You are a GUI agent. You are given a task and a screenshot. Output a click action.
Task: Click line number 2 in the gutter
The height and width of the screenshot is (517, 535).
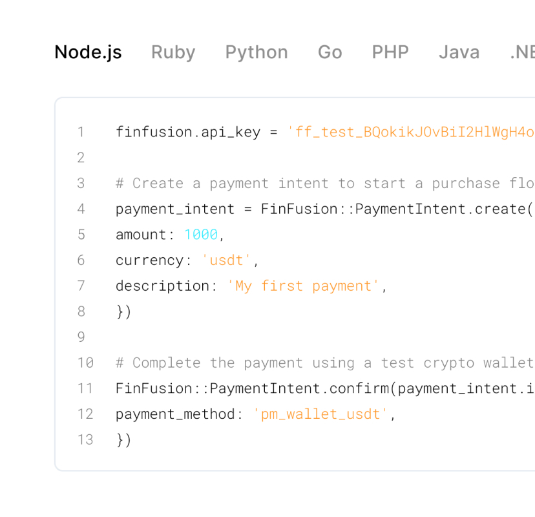[81, 158]
